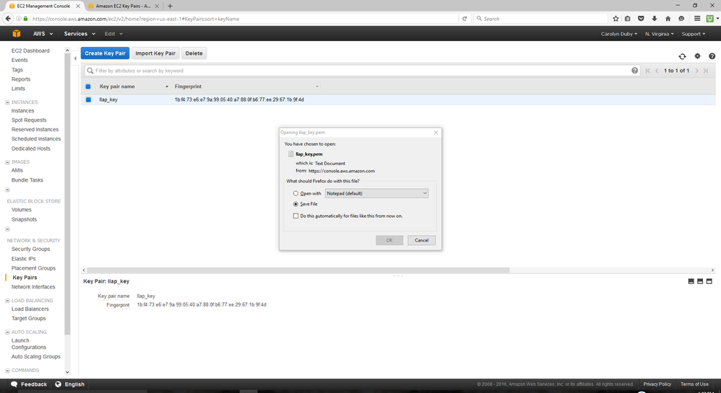Open the Firefox hamburger menu
The width and height of the screenshot is (721, 393).
tap(697, 19)
